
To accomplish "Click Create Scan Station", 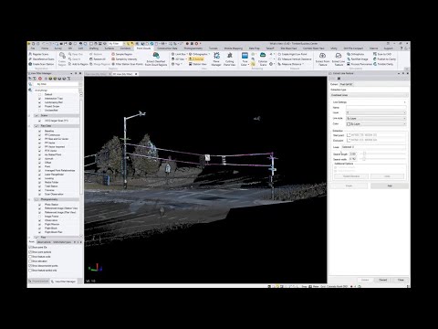I will 41,64.
